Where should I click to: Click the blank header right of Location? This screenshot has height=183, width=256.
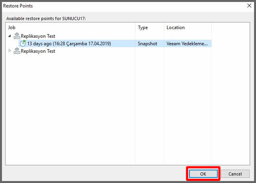pyautogui.click(x=230, y=28)
